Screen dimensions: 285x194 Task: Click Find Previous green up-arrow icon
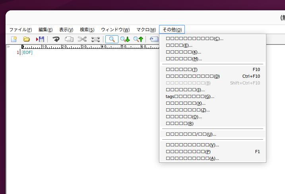pyautogui.click(x=138, y=39)
